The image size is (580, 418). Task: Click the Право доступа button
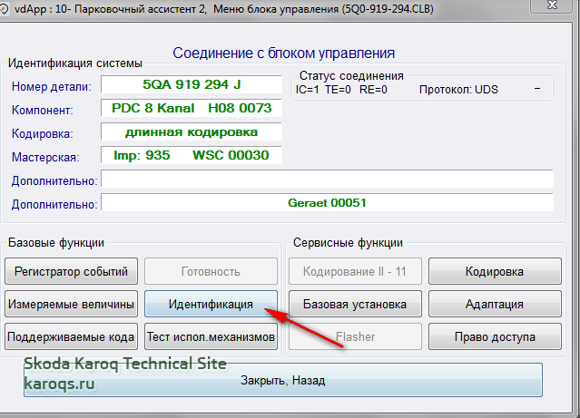[x=494, y=337]
